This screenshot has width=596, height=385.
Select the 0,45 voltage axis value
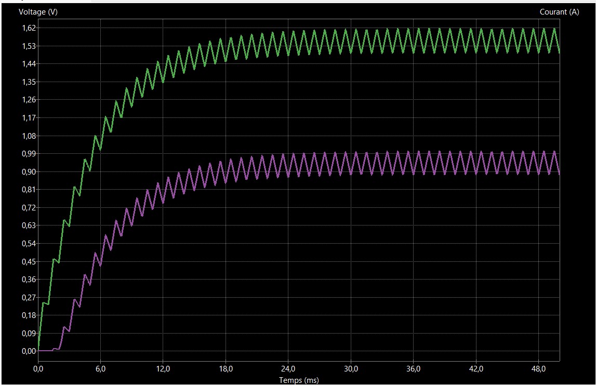[x=29, y=261]
